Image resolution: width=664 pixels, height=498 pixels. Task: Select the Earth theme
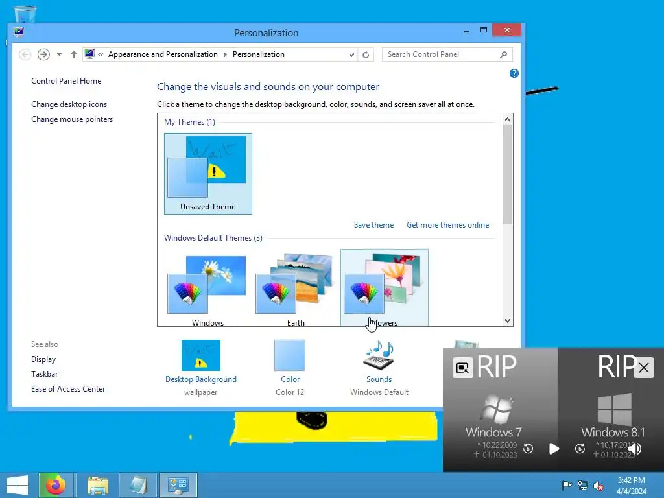tap(296, 288)
